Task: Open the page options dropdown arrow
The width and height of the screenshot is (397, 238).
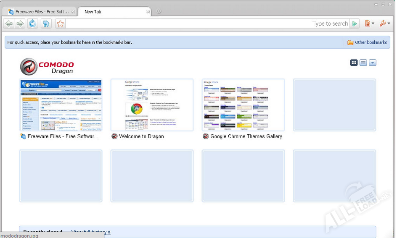Action: (x=372, y=63)
